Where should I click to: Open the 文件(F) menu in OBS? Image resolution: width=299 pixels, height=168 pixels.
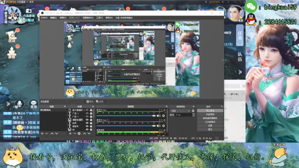[44, 18]
